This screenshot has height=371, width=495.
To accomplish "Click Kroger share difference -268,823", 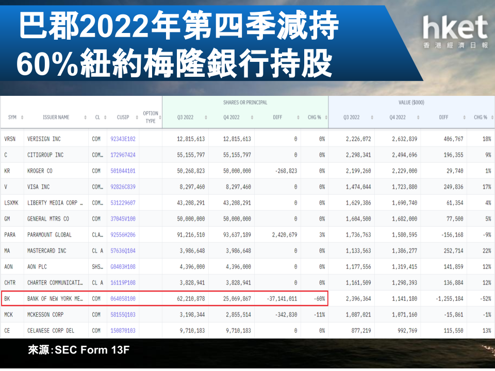I will click(286, 171).
